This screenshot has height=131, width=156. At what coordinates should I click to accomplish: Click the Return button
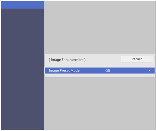[137, 59]
